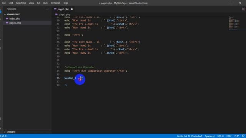
Task: Click line 34 echo Comparison Operator heading
Action: 96,71
